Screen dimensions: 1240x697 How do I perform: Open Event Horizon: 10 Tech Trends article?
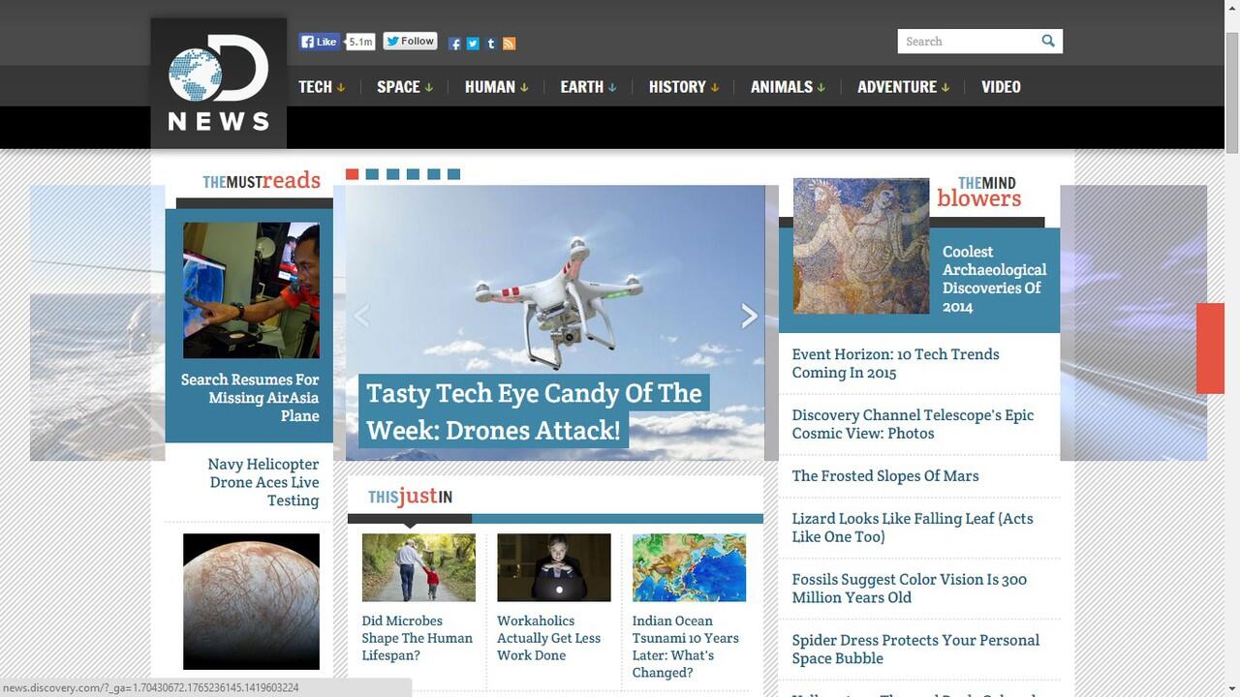(x=895, y=363)
